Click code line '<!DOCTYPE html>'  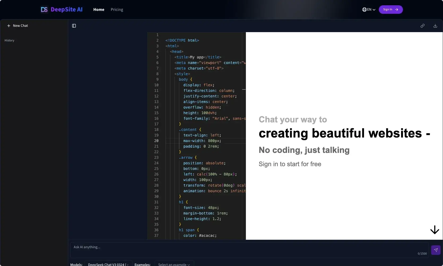(x=182, y=40)
